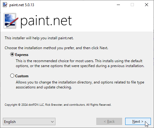Click the Custom description about installation directory
The image size is (154, 128).
click(80, 85)
